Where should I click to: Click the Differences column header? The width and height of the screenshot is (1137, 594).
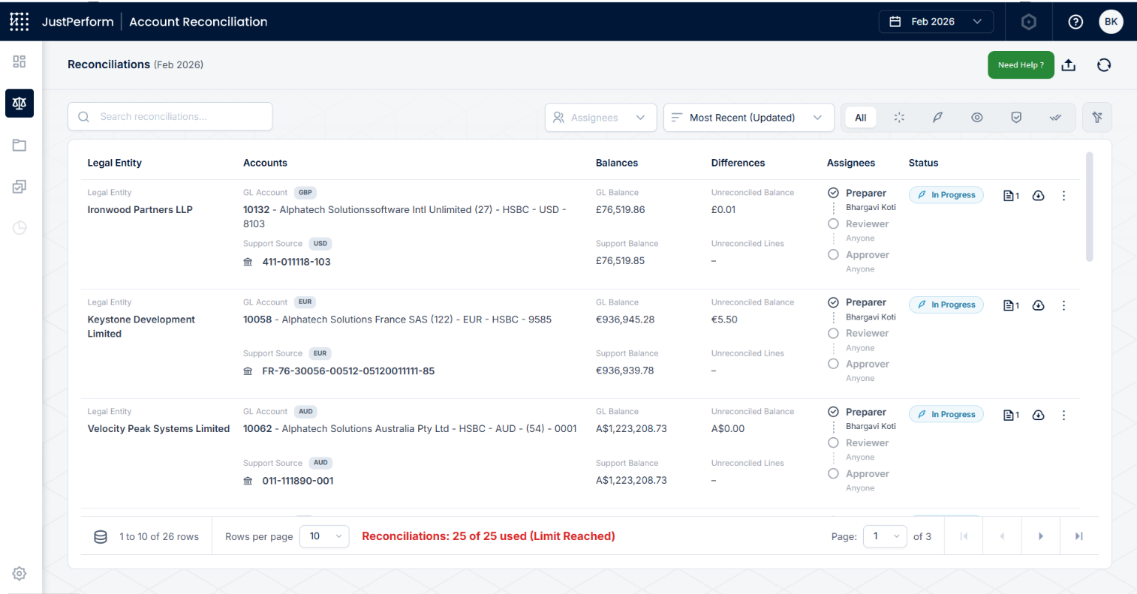(738, 163)
